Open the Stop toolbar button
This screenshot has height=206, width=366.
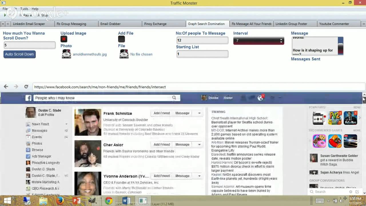[x=43, y=15]
